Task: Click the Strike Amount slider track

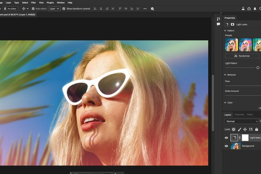Action: point(243,96)
